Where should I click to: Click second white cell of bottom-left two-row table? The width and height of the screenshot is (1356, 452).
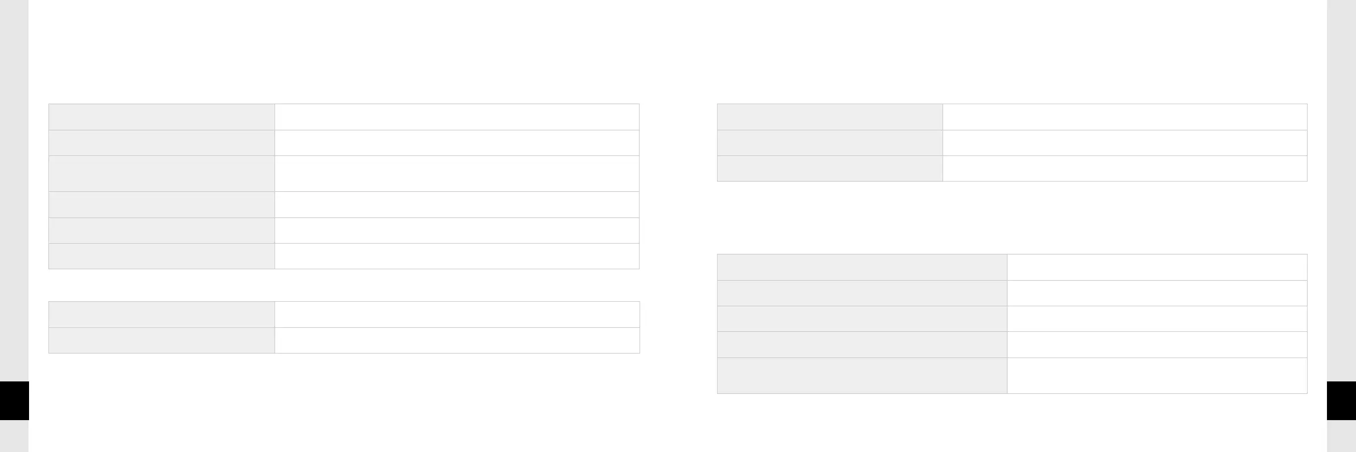coord(457,340)
